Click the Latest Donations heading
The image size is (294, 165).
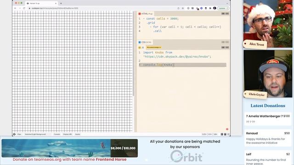click(x=268, y=106)
